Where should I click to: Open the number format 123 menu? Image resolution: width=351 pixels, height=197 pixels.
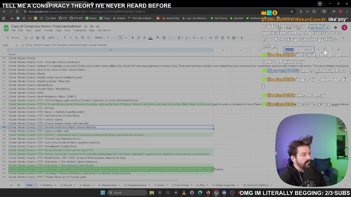coord(88,38)
